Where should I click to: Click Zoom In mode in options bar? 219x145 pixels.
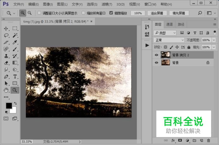[x=22, y=13]
